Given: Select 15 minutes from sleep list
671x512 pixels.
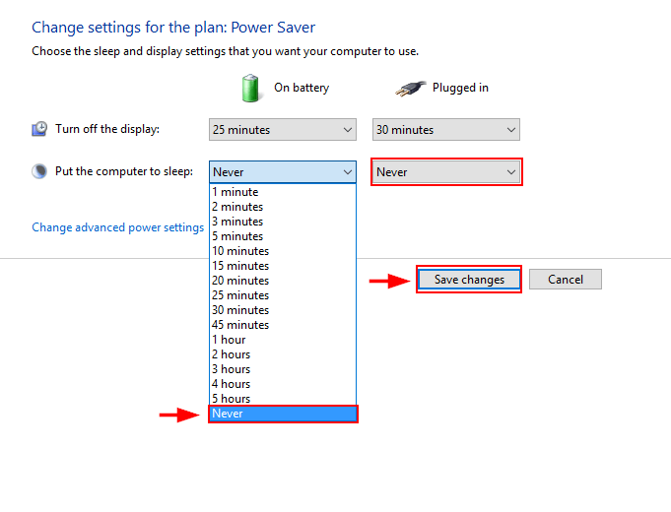Looking at the screenshot, I should point(283,266).
